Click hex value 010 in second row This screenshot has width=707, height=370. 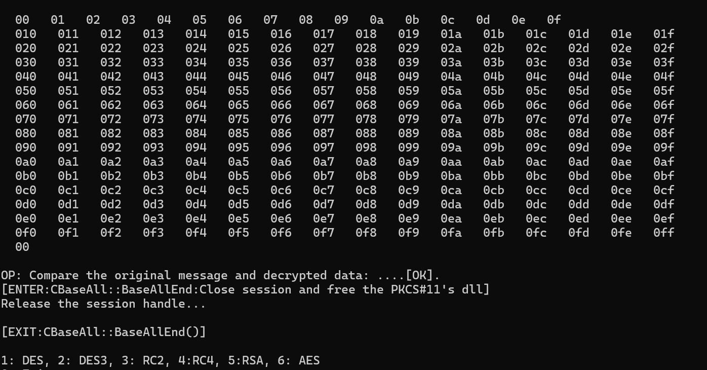click(x=25, y=34)
